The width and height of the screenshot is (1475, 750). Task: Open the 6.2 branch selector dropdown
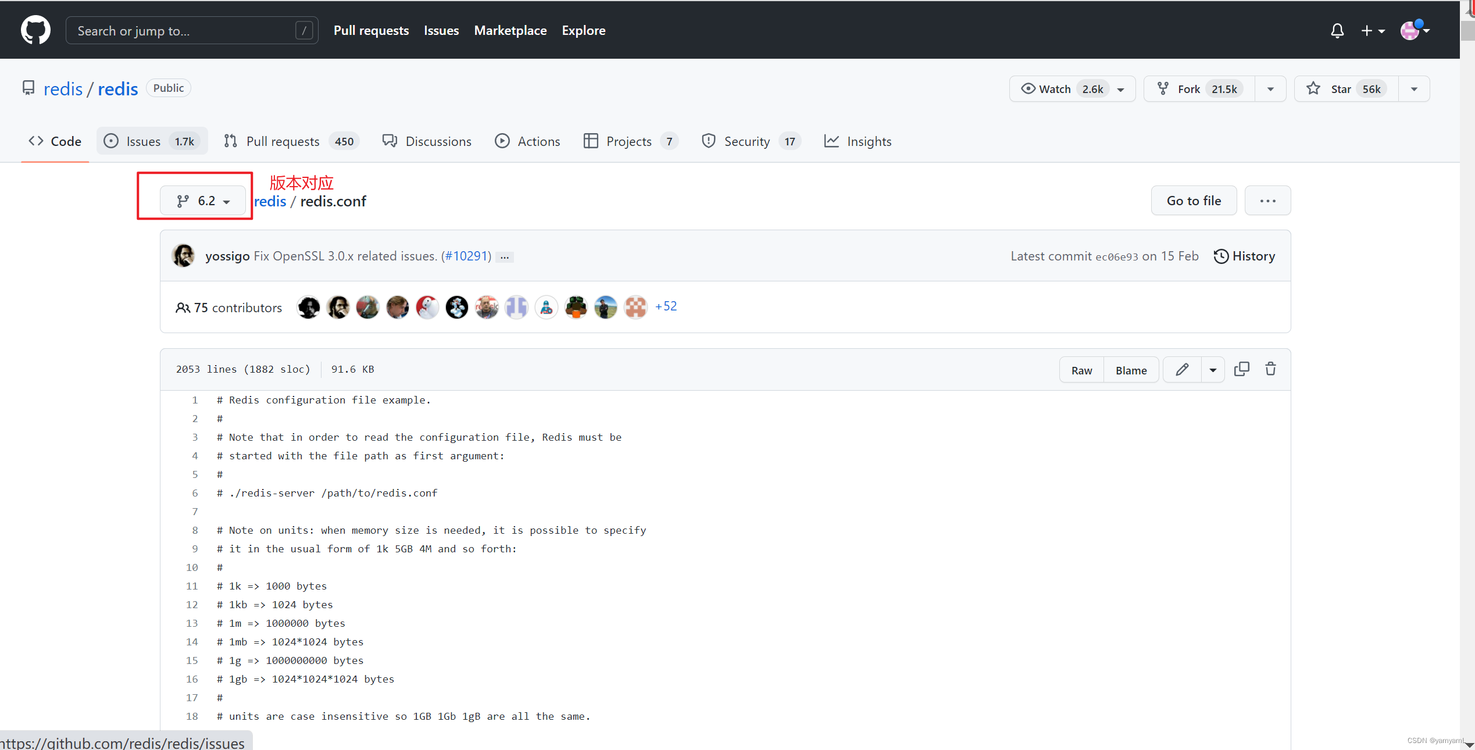(203, 200)
